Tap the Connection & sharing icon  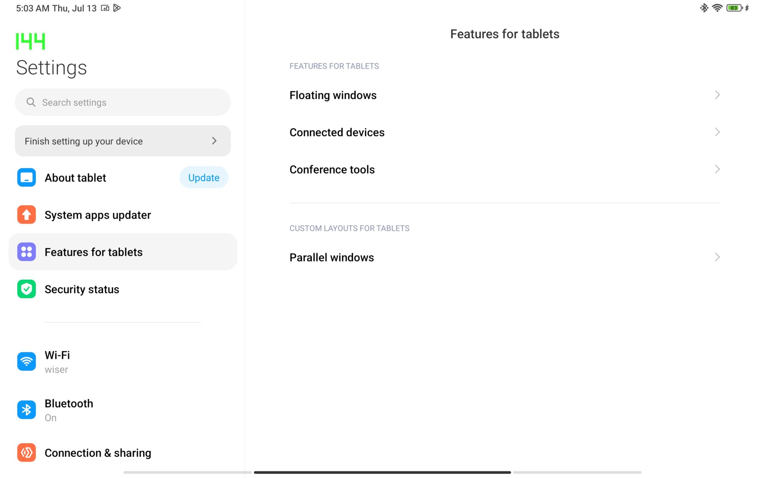(x=27, y=453)
